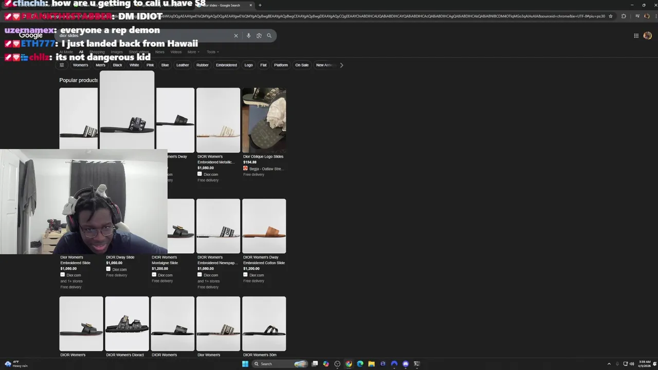Click the Windows taskbar Search box
The image size is (658, 370).
(280, 364)
